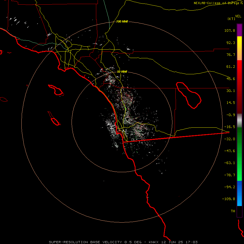Pick the purple segment of the color bar
The width and height of the screenshot is (244, 244).
click(239, 30)
